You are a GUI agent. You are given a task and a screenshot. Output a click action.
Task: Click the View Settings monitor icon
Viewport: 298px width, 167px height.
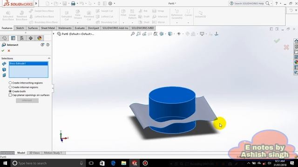(x=202, y=34)
